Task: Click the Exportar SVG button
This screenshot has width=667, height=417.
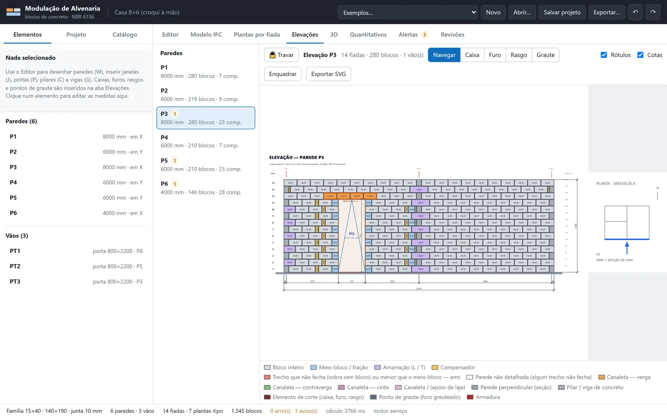Action: pos(328,74)
